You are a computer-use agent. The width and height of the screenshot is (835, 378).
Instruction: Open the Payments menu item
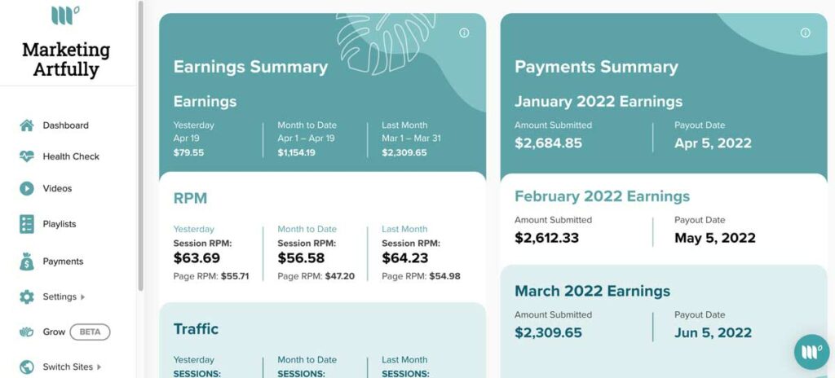point(63,262)
